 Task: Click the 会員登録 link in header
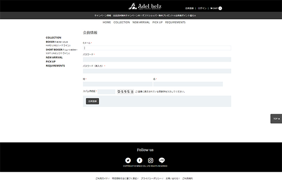[189, 8]
